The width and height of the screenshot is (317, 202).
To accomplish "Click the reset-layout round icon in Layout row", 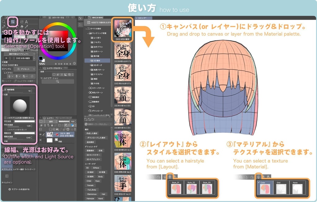I will 32,76.
